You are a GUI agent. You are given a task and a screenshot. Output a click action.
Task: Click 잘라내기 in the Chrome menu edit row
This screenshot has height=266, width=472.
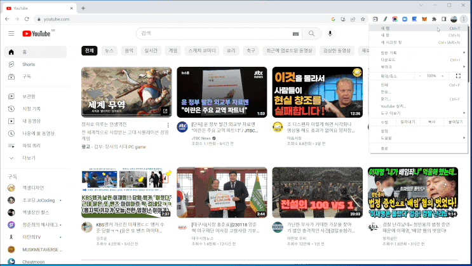point(408,122)
